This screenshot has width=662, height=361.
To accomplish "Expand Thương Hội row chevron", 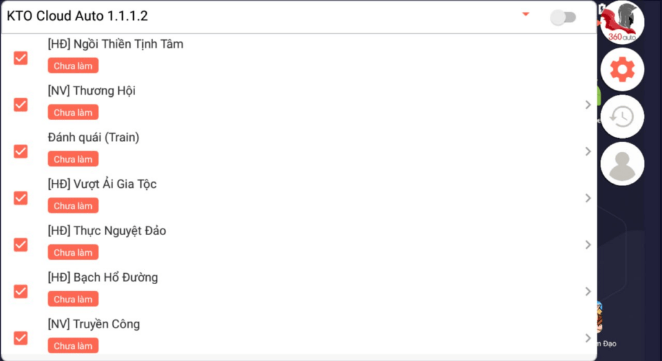I will point(588,105).
